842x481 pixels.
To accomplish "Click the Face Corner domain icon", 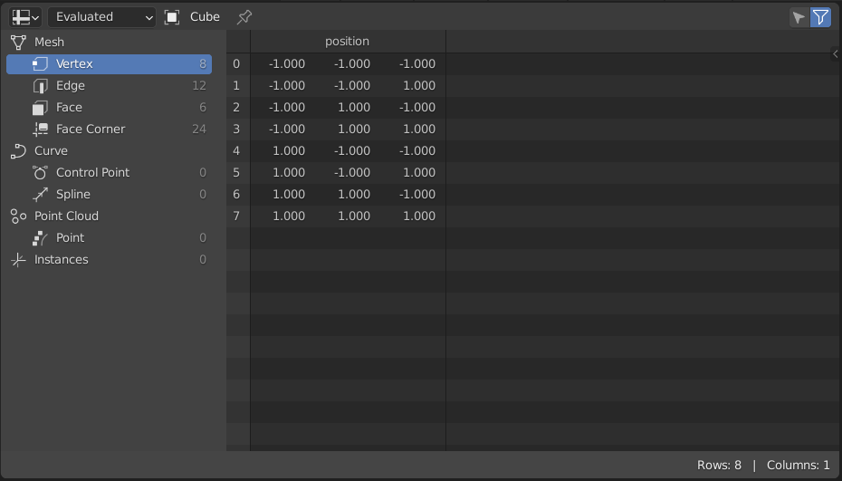I will 40,129.
